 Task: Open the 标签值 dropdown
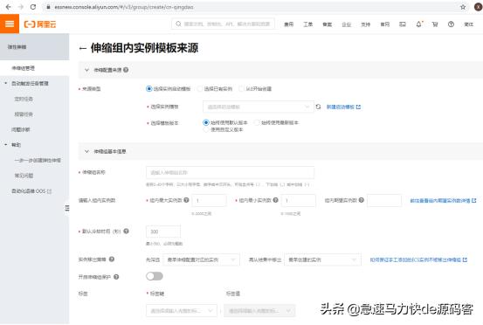click(x=259, y=310)
